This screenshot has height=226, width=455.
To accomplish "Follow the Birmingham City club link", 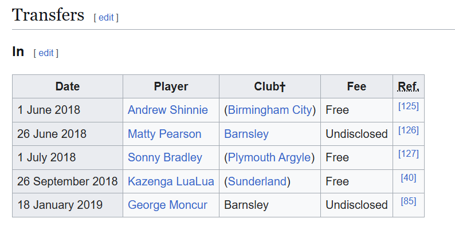I will (269, 110).
